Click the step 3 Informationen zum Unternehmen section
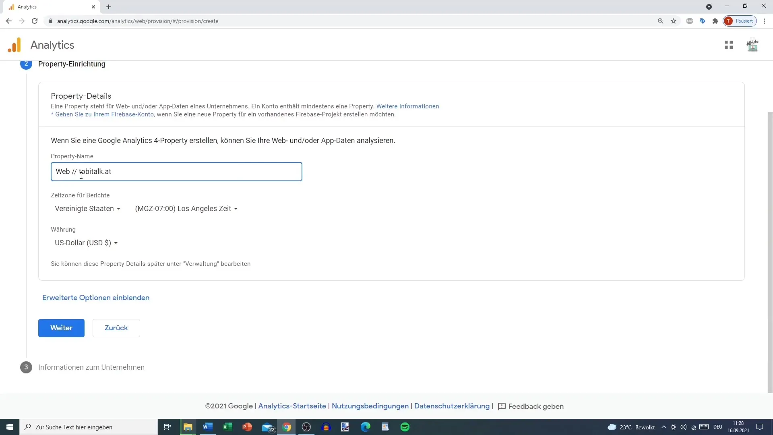This screenshot has height=435, width=773. (x=91, y=367)
